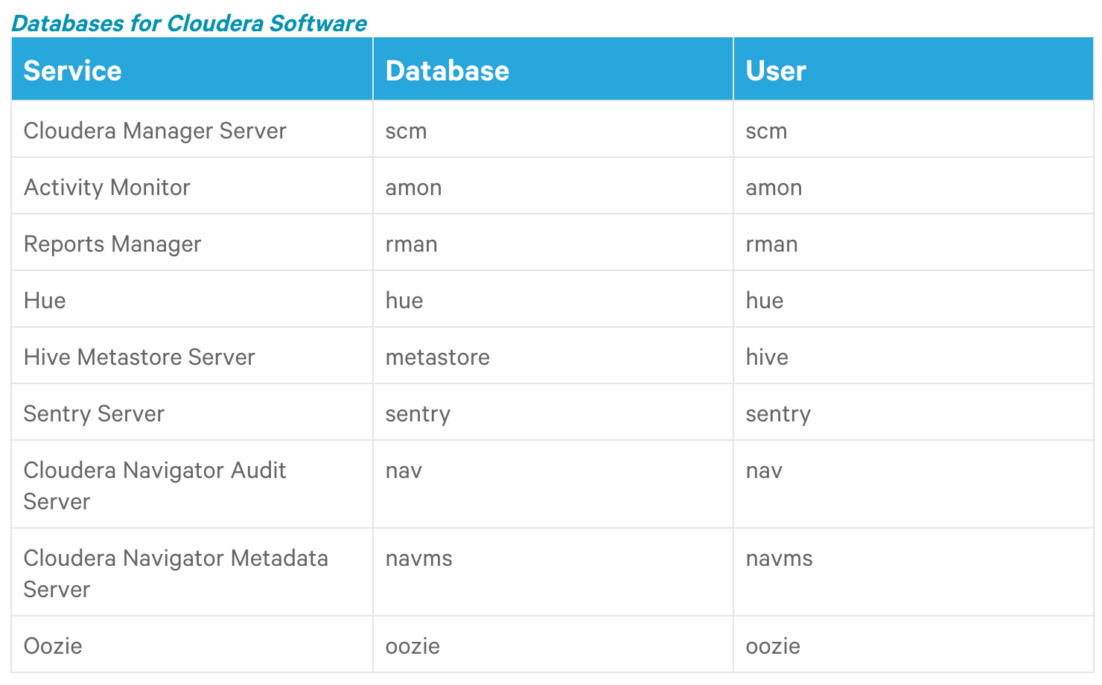This screenshot has width=1102, height=685.
Task: Click the 'hive' user cell
Action: click(767, 357)
